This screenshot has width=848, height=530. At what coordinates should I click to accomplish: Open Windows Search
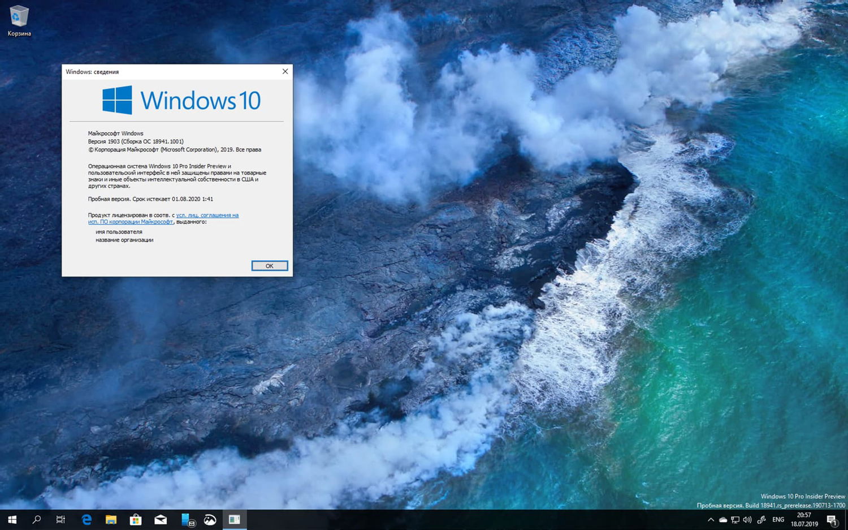(36, 519)
